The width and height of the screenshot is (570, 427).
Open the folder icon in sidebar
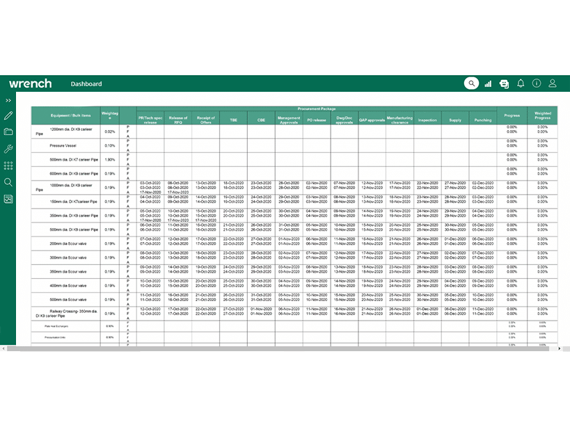(x=8, y=132)
